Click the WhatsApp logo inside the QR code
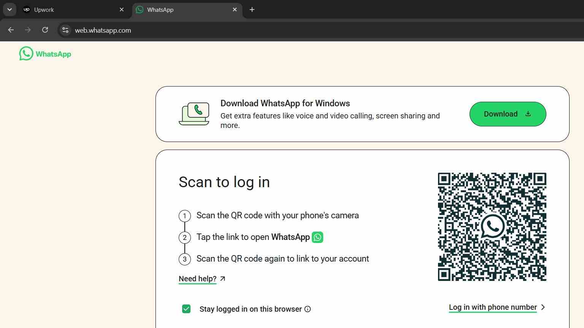The image size is (584, 328). 492,226
